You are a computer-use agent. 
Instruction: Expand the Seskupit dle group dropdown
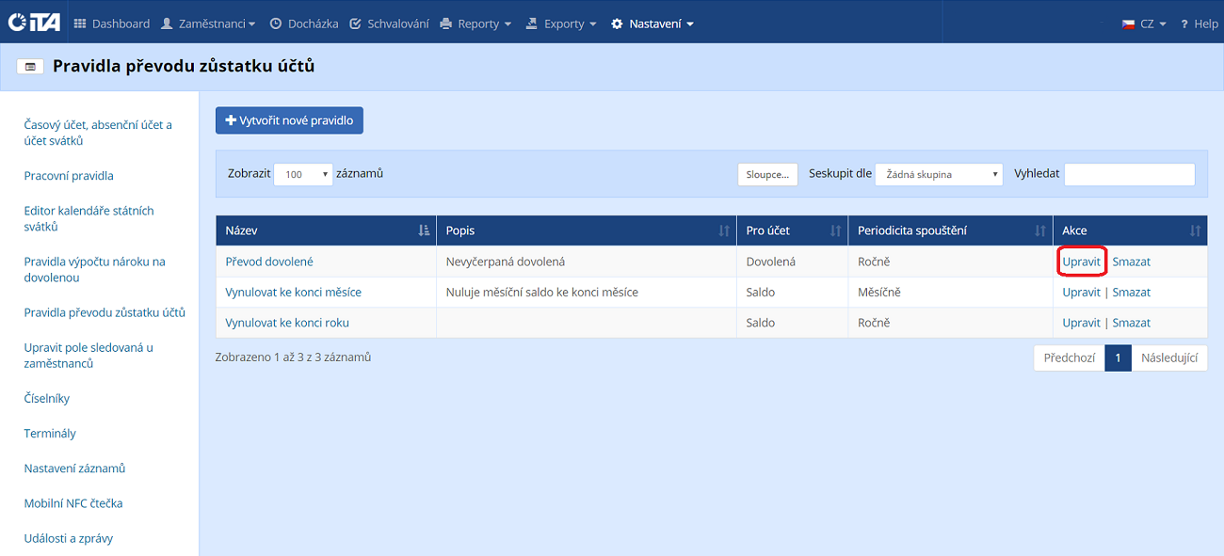[x=939, y=174]
